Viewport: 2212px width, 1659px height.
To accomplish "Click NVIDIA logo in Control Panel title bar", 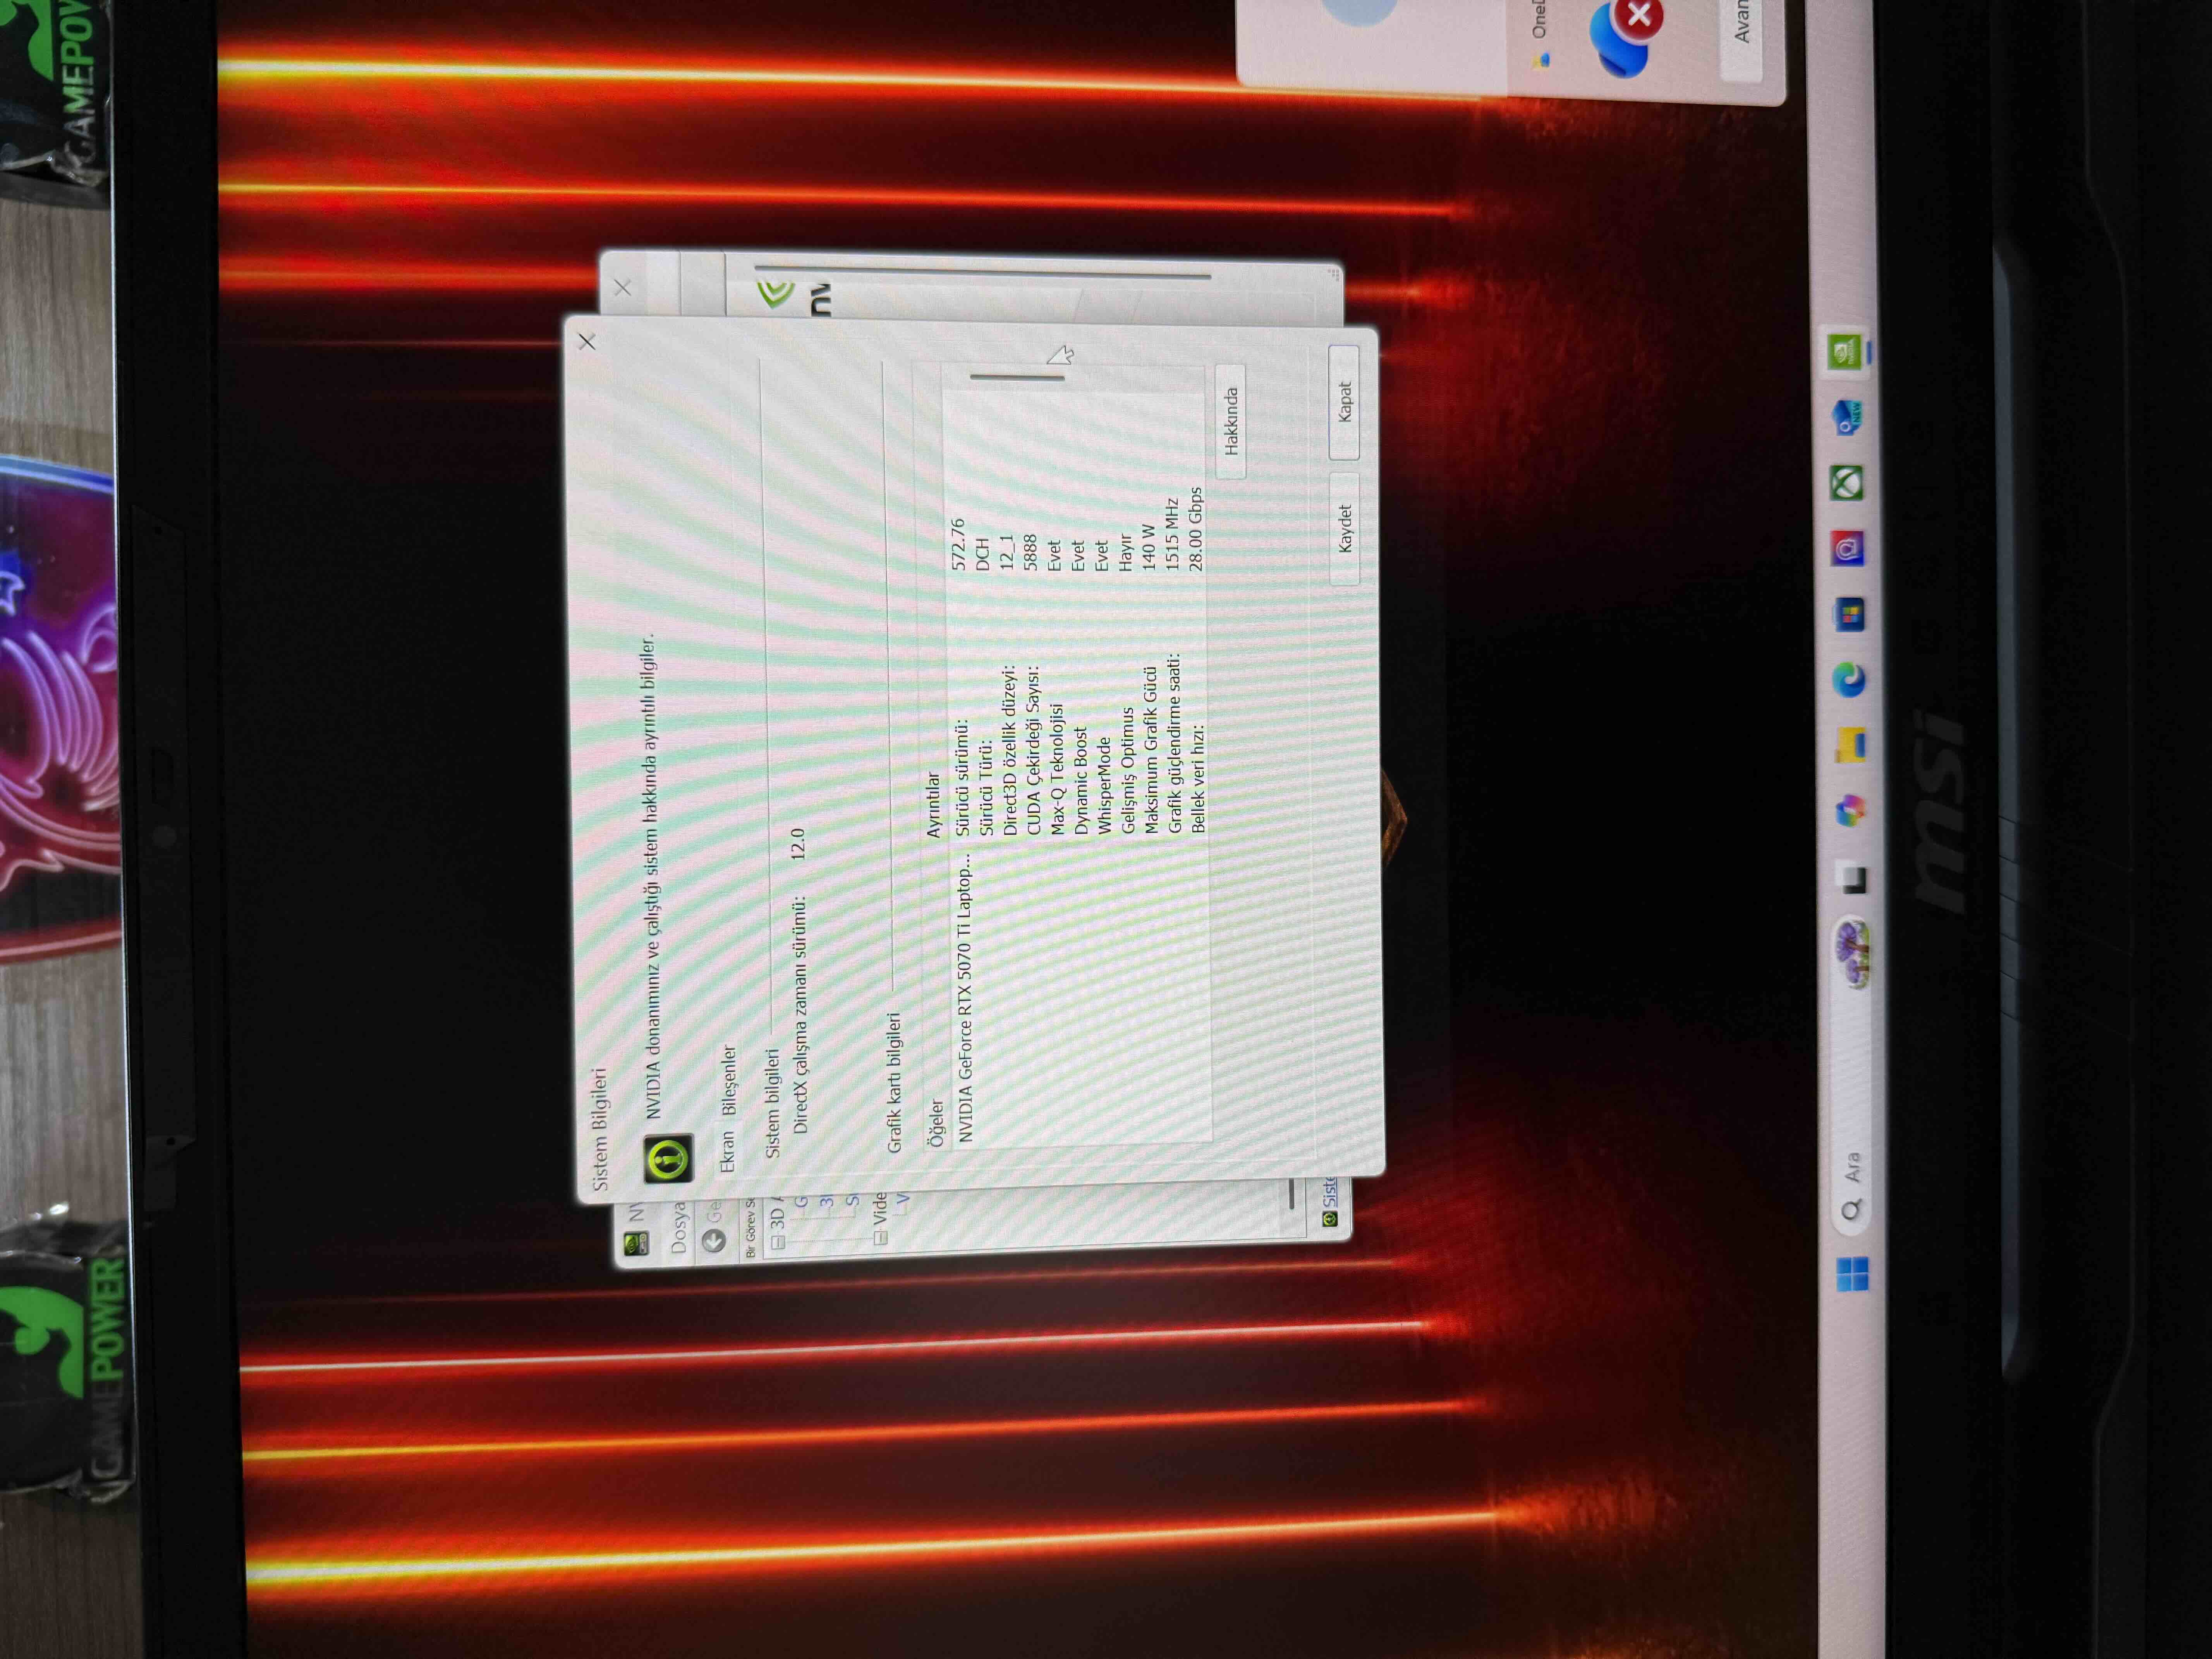I will (x=636, y=1243).
